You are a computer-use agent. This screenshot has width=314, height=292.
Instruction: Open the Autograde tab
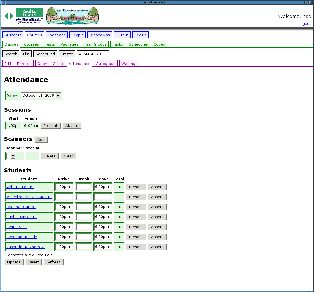[x=106, y=64]
